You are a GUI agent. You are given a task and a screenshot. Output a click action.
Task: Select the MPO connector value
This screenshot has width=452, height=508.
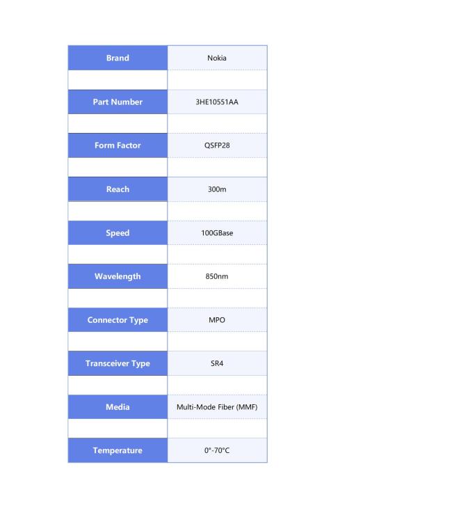pyautogui.click(x=217, y=320)
